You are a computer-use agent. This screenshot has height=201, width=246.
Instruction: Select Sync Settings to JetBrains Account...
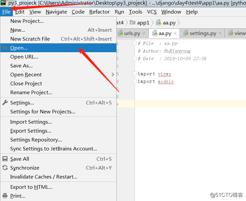tap(59, 149)
